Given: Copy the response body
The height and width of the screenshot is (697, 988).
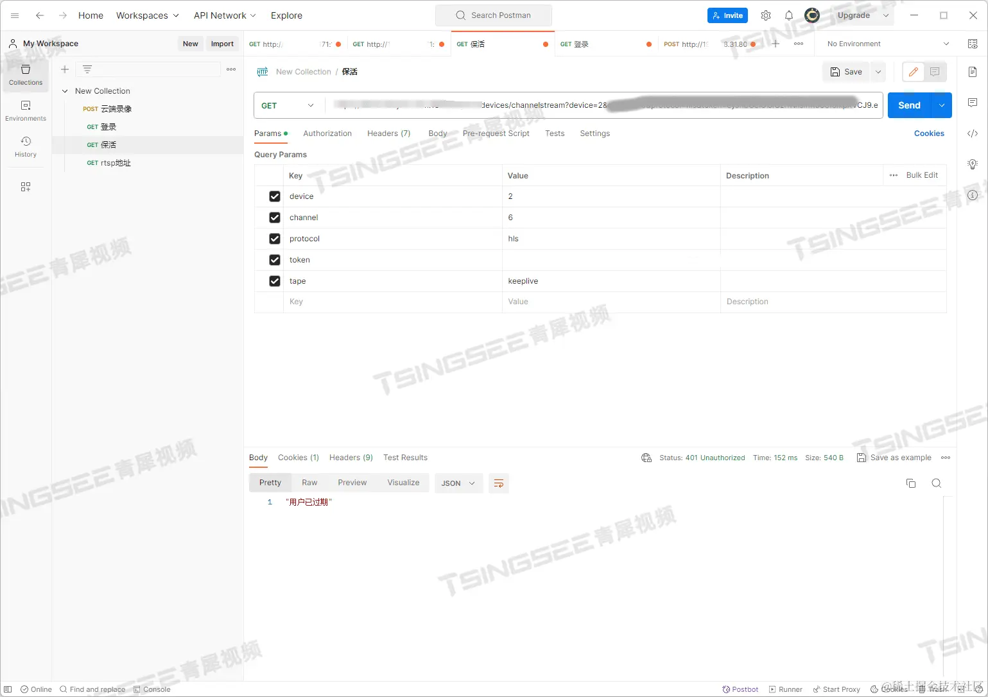Looking at the screenshot, I should coord(911,483).
